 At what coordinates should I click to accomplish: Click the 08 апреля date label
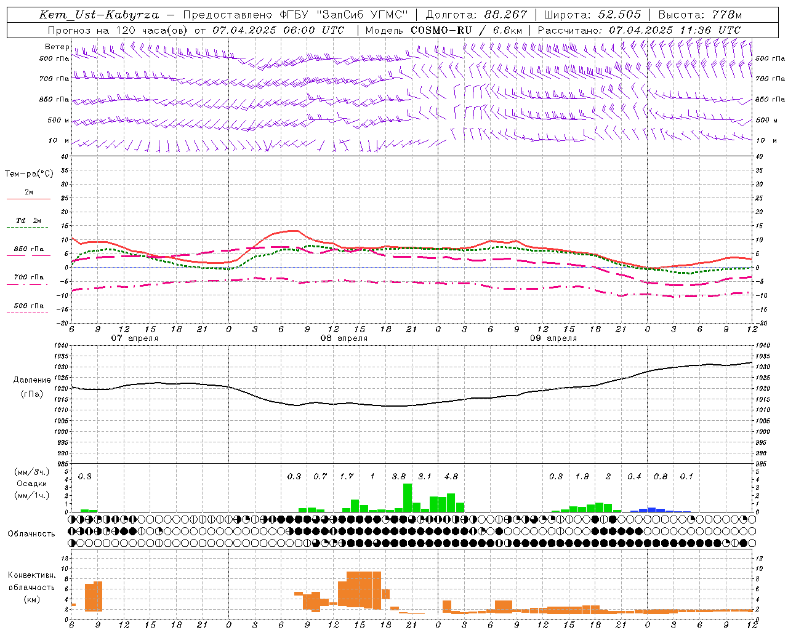click(344, 338)
